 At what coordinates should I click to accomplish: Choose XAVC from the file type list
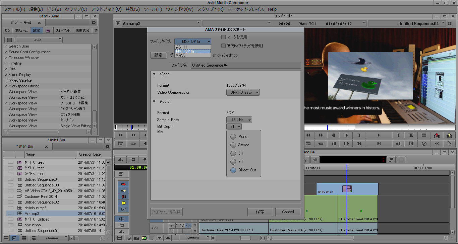193,55
